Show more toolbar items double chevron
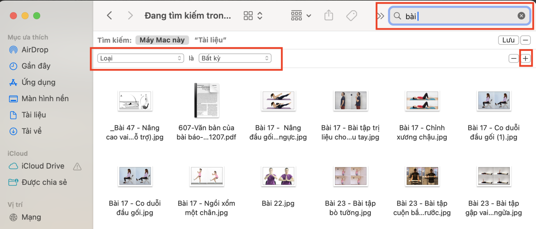 coord(381,16)
